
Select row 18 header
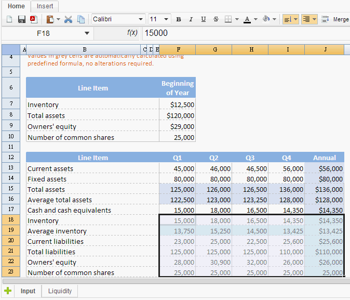click(x=11, y=219)
